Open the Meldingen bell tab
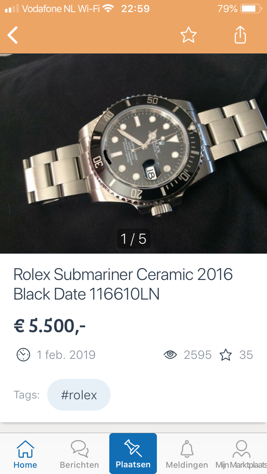 click(x=187, y=454)
